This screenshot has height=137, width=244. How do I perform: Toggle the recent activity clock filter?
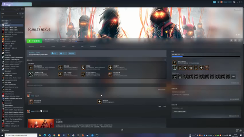(20, 14)
